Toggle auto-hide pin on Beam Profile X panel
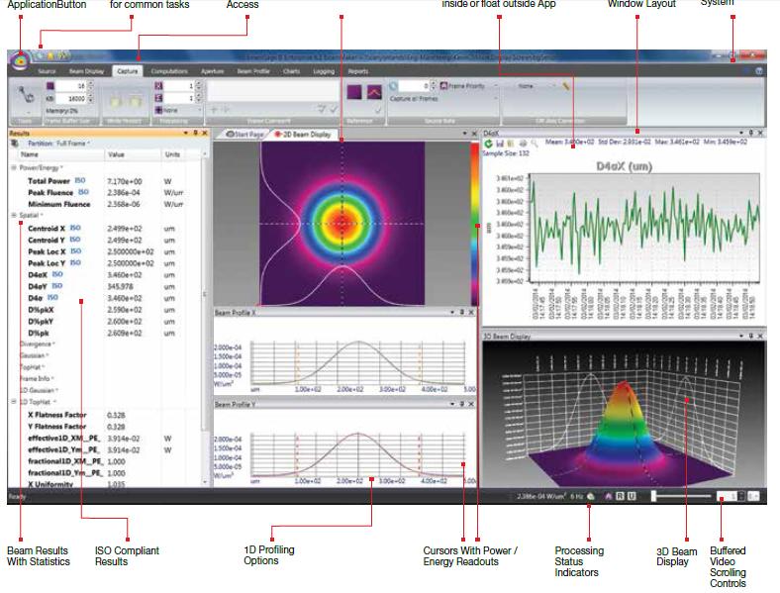This screenshot has width=780, height=593. tap(461, 312)
